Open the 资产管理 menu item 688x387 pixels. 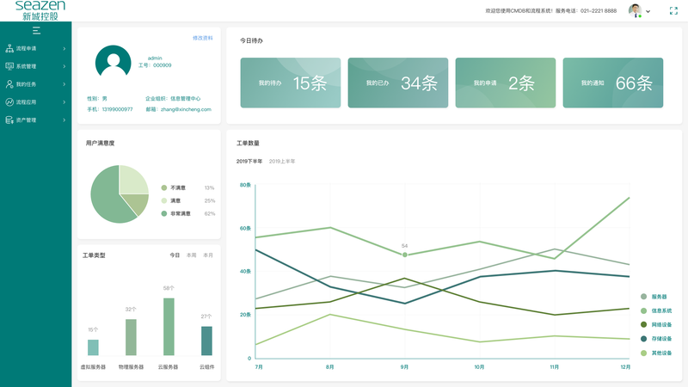click(x=35, y=120)
